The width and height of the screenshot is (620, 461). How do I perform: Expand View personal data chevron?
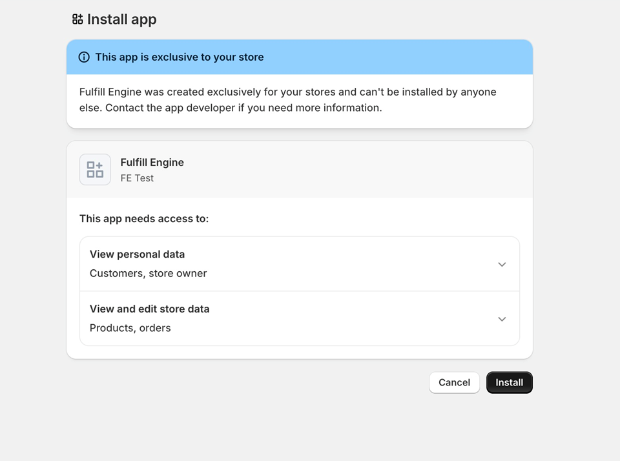[x=502, y=264]
